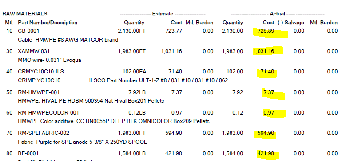Click the Part Number/Description column header
The height and width of the screenshot is (161, 346).
click(x=48, y=23)
